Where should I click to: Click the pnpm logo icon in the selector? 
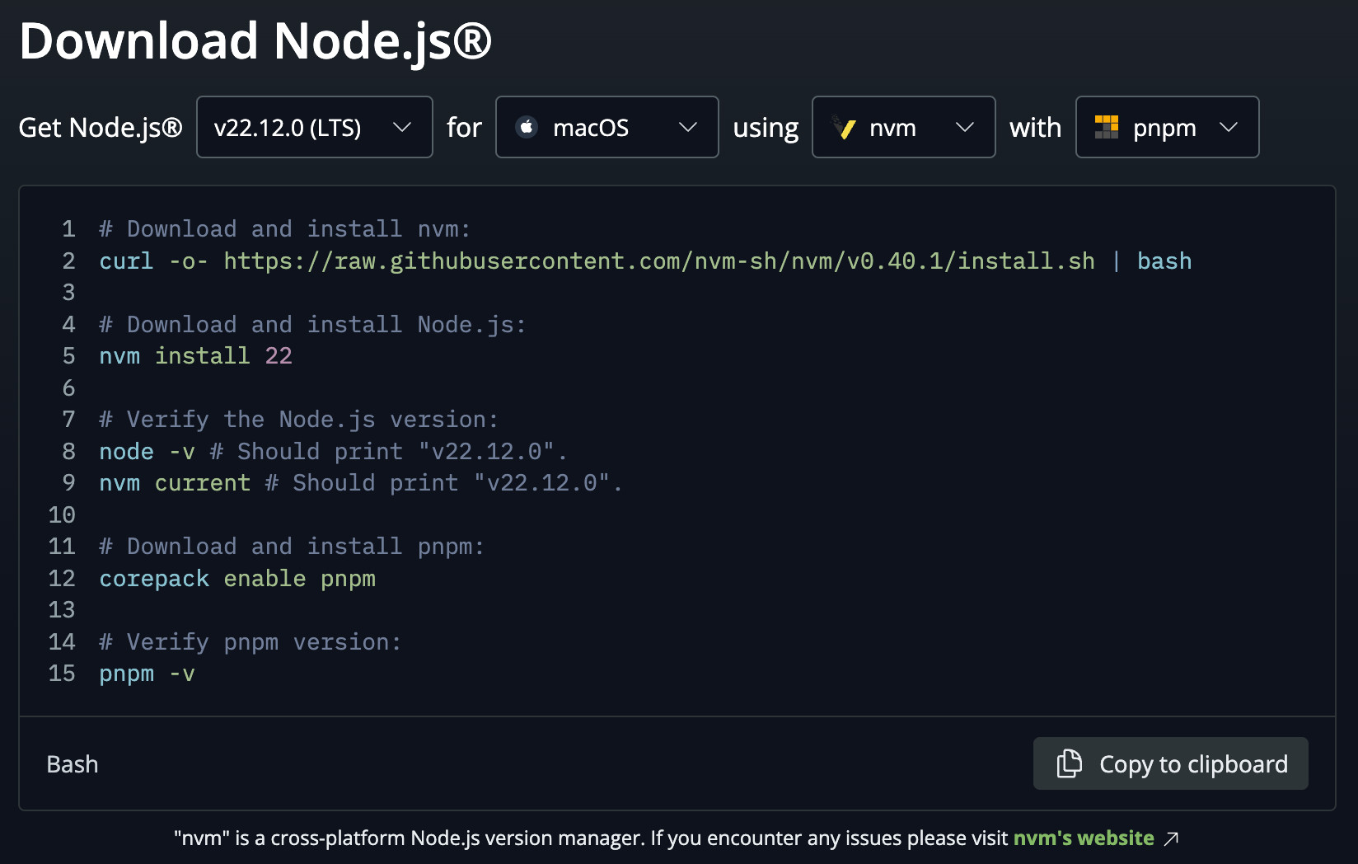click(1107, 127)
